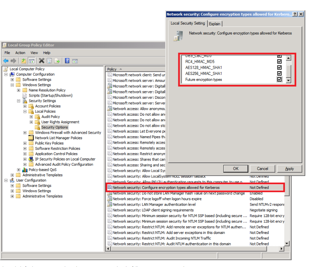Toggle the AES256_HMAC_SHA1 checkbox
311x267 pixels.
pyautogui.click(x=279, y=73)
